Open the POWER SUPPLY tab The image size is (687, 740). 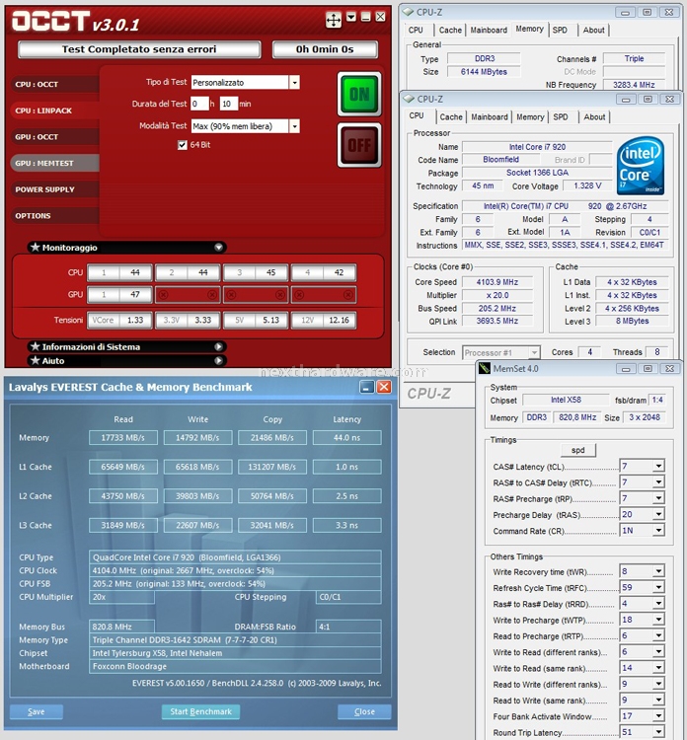[54, 189]
